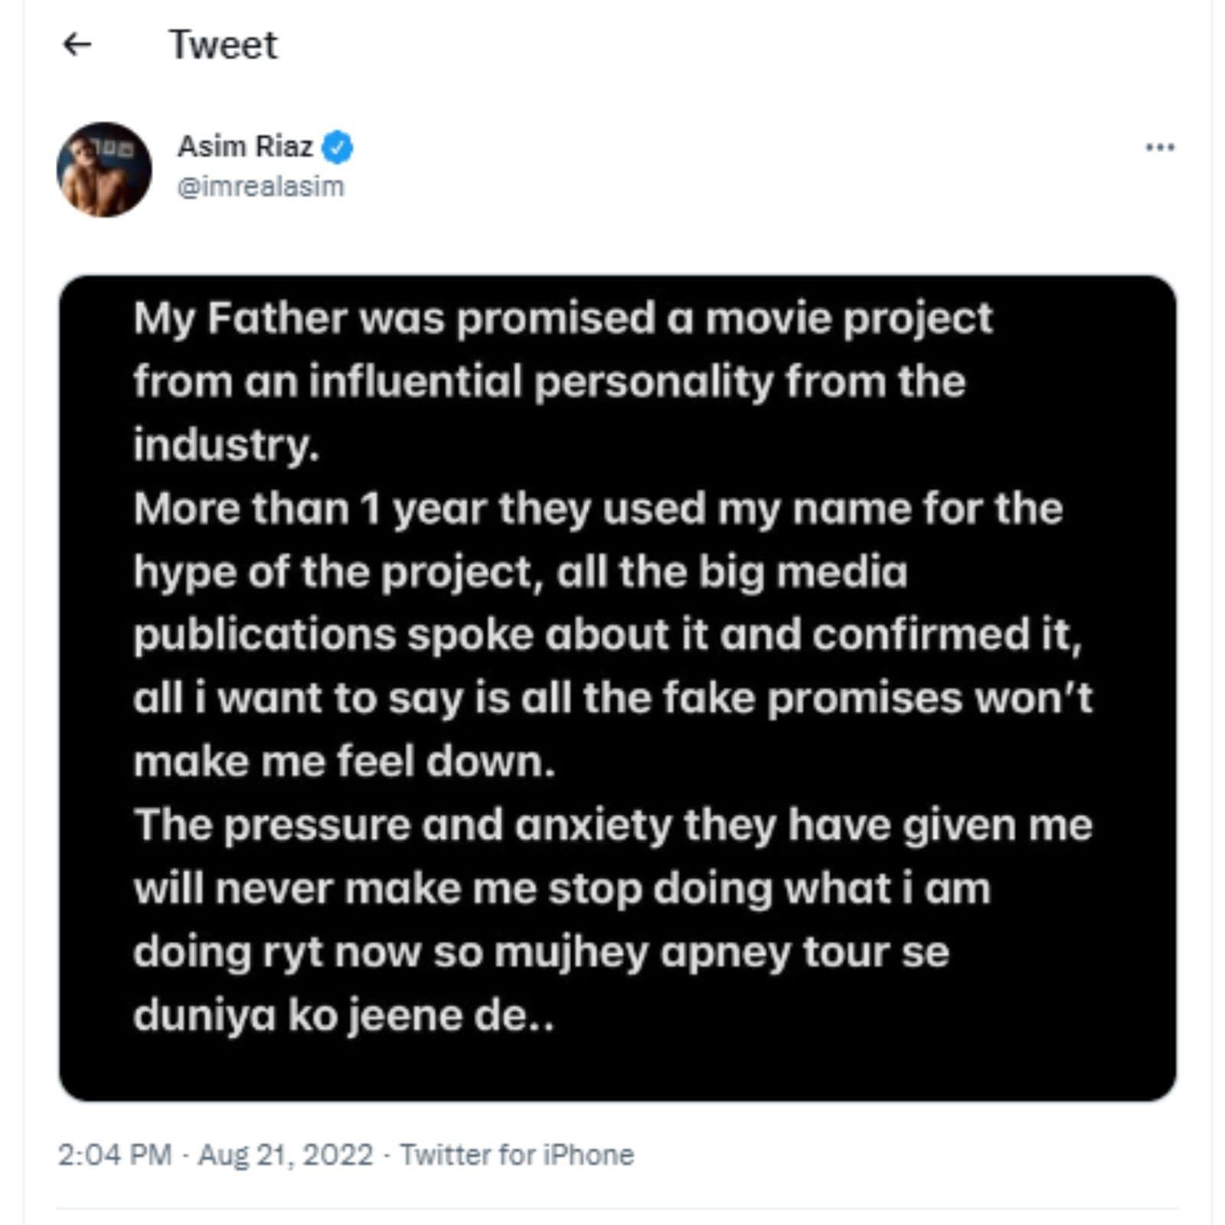
Task: Click the 'hype of the project' line
Action: click(521, 572)
